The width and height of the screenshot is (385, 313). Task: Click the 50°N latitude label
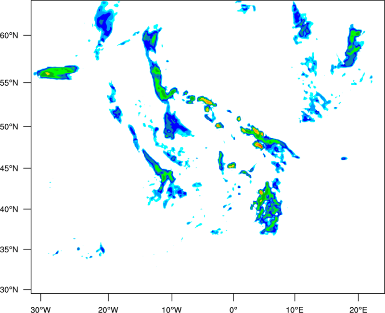pos(9,127)
